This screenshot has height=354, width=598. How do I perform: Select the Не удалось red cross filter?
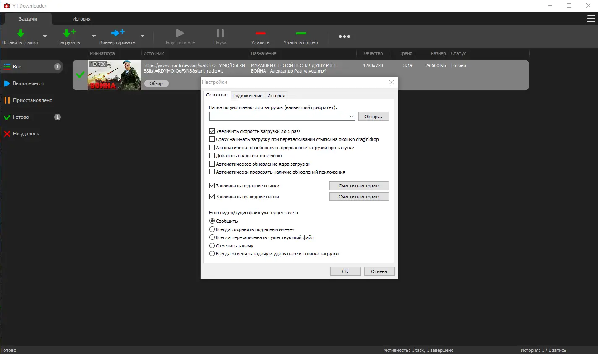[x=7, y=134]
